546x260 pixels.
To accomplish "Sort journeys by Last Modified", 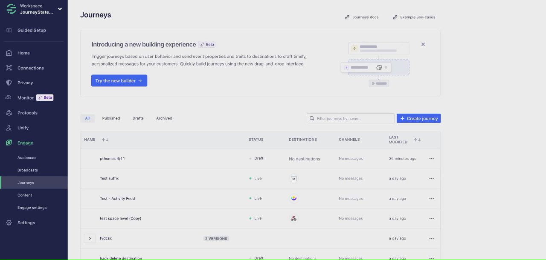I will 417,140.
